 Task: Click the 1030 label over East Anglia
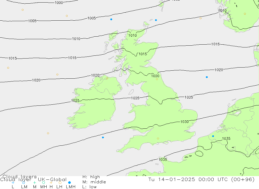click(184, 122)
